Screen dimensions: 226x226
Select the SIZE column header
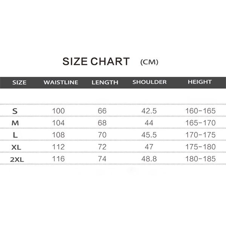pyautogui.click(x=20, y=82)
